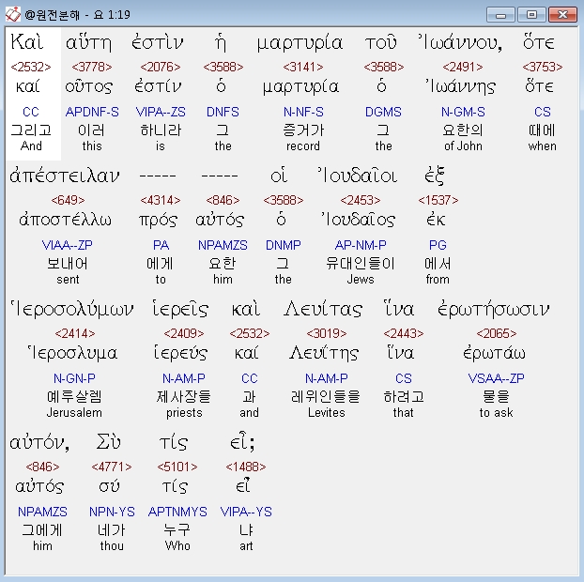Open Strong's number <3753>
The width and height of the screenshot is (584, 582).
point(543,67)
